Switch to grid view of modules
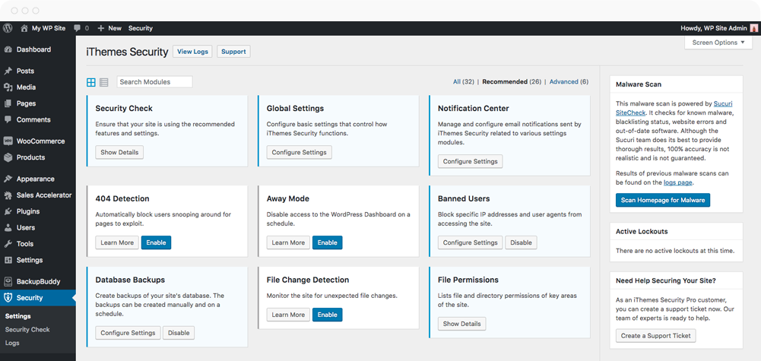The height and width of the screenshot is (361, 761). click(x=91, y=82)
